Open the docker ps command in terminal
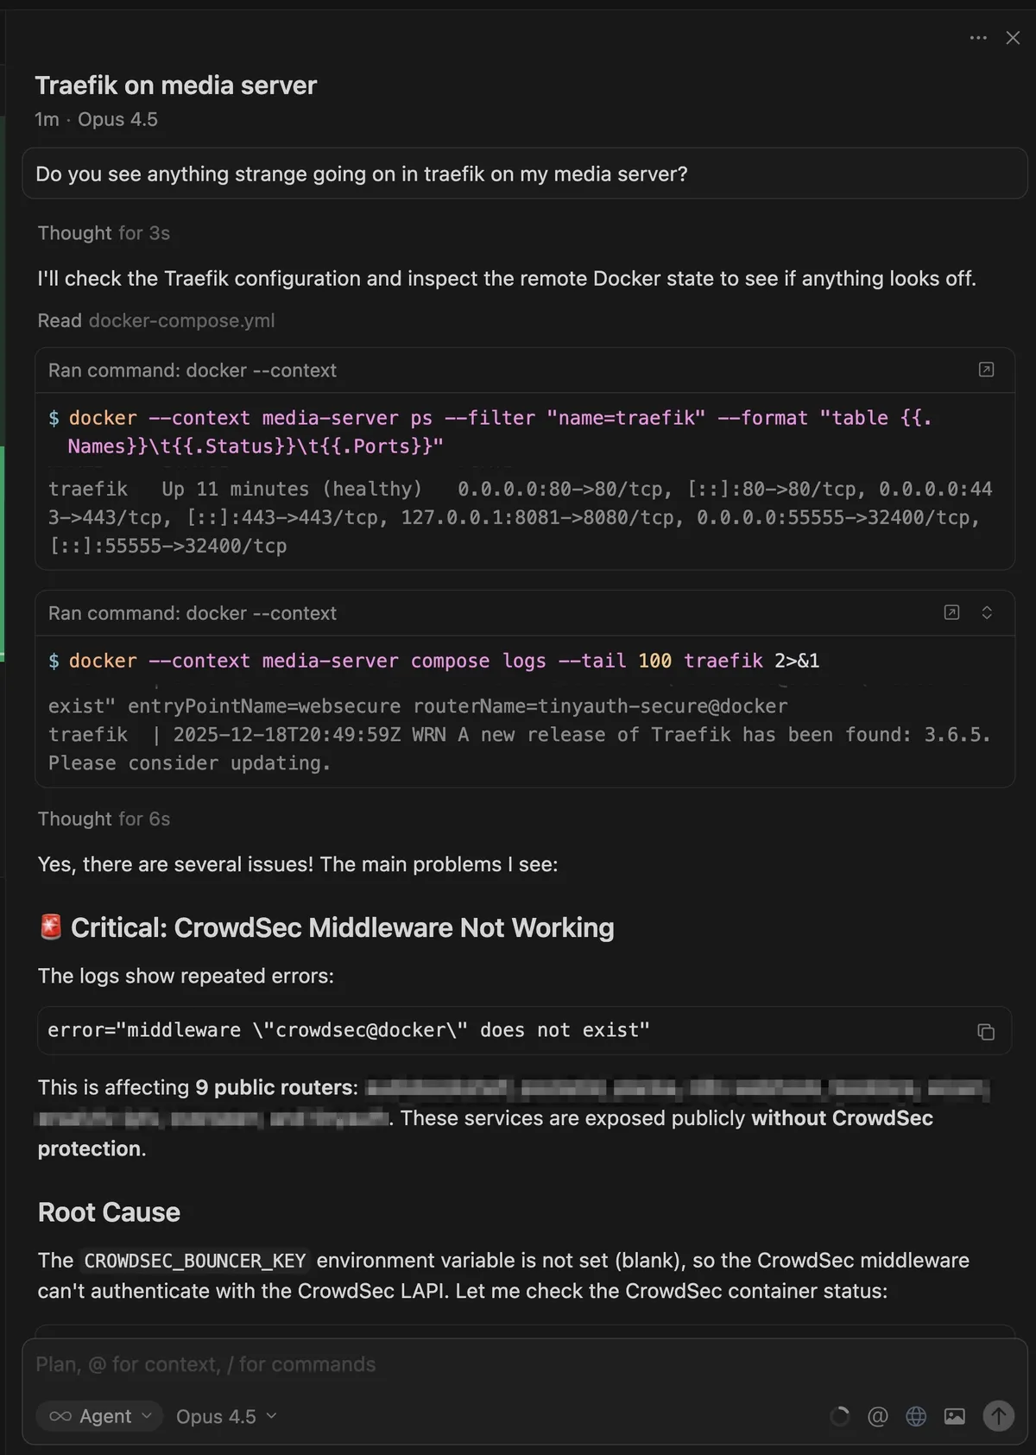This screenshot has height=1455, width=1036. pos(986,370)
